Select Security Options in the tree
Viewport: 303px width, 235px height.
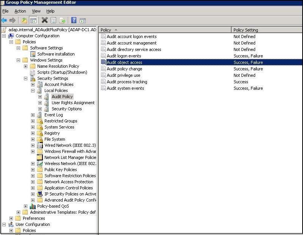(67, 109)
